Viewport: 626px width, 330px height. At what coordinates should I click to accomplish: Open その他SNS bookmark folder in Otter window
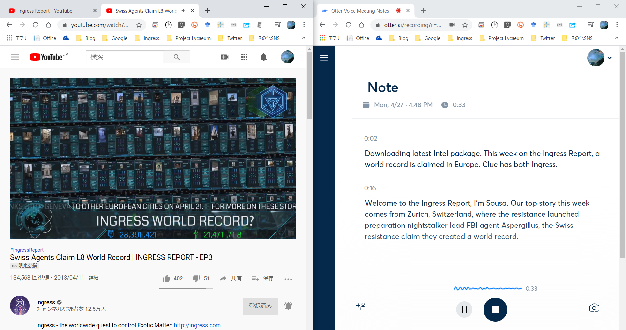(x=577, y=38)
